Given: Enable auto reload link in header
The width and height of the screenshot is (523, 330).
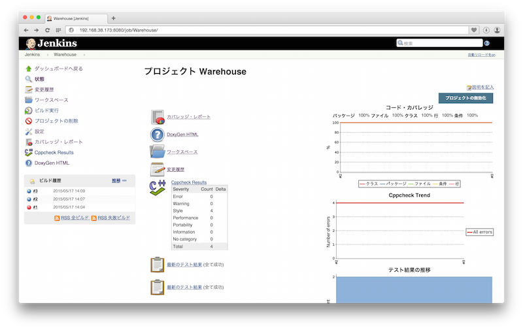Looking at the screenshot, I should (481, 55).
